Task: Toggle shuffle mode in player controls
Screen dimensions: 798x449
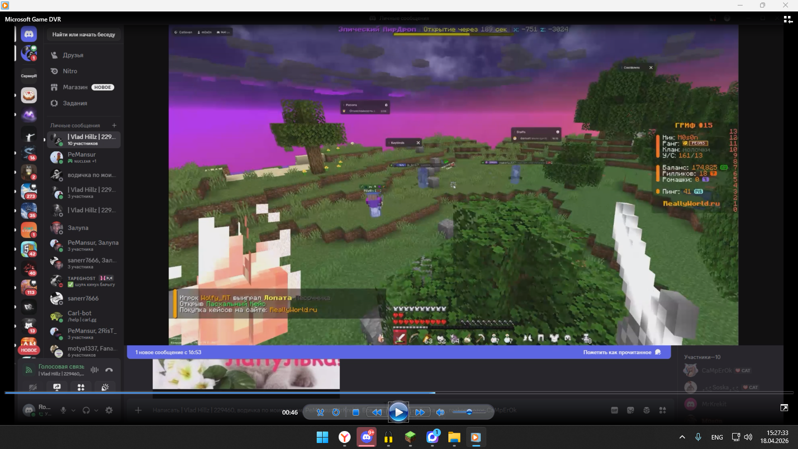Action: coord(320,412)
